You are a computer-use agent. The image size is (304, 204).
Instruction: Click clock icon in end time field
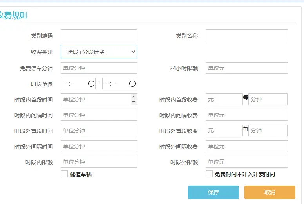132,84
